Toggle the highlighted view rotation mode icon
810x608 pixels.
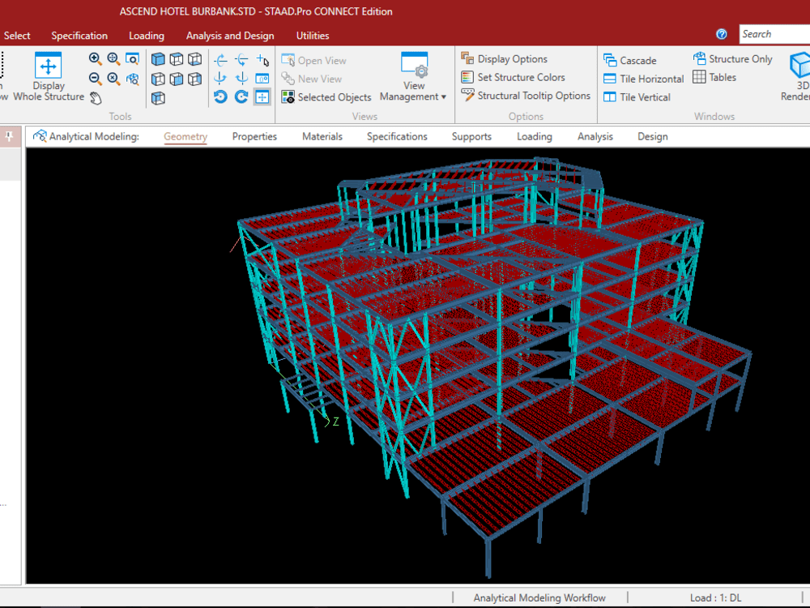tap(262, 96)
